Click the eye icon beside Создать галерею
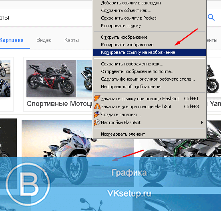221x211 pixels. pos(97,114)
